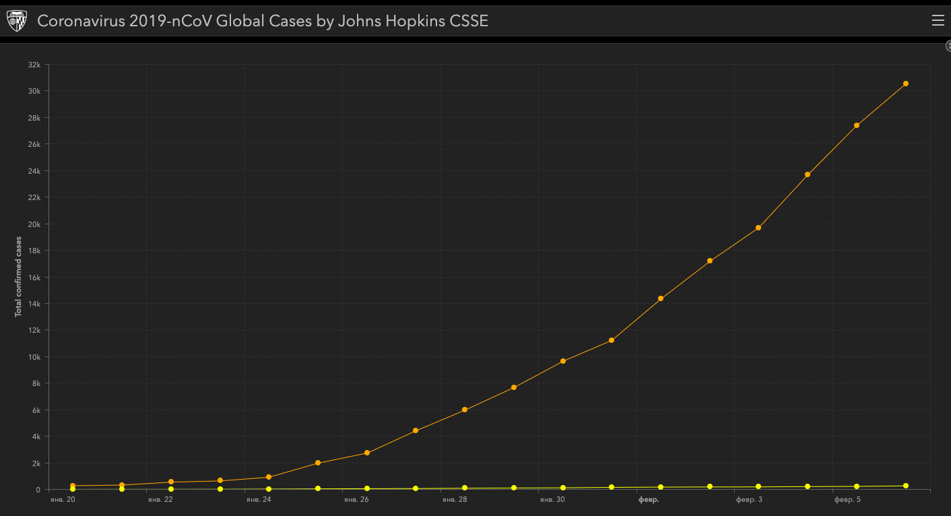Screen dimensions: 951x516
Task: Click the 'Total confirmed cases' axis title
Action: coord(19,276)
